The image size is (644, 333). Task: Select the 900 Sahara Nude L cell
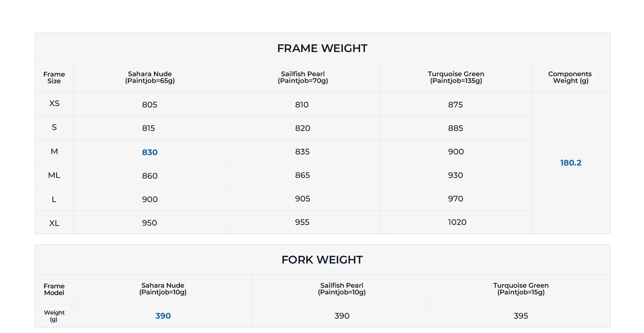150,199
